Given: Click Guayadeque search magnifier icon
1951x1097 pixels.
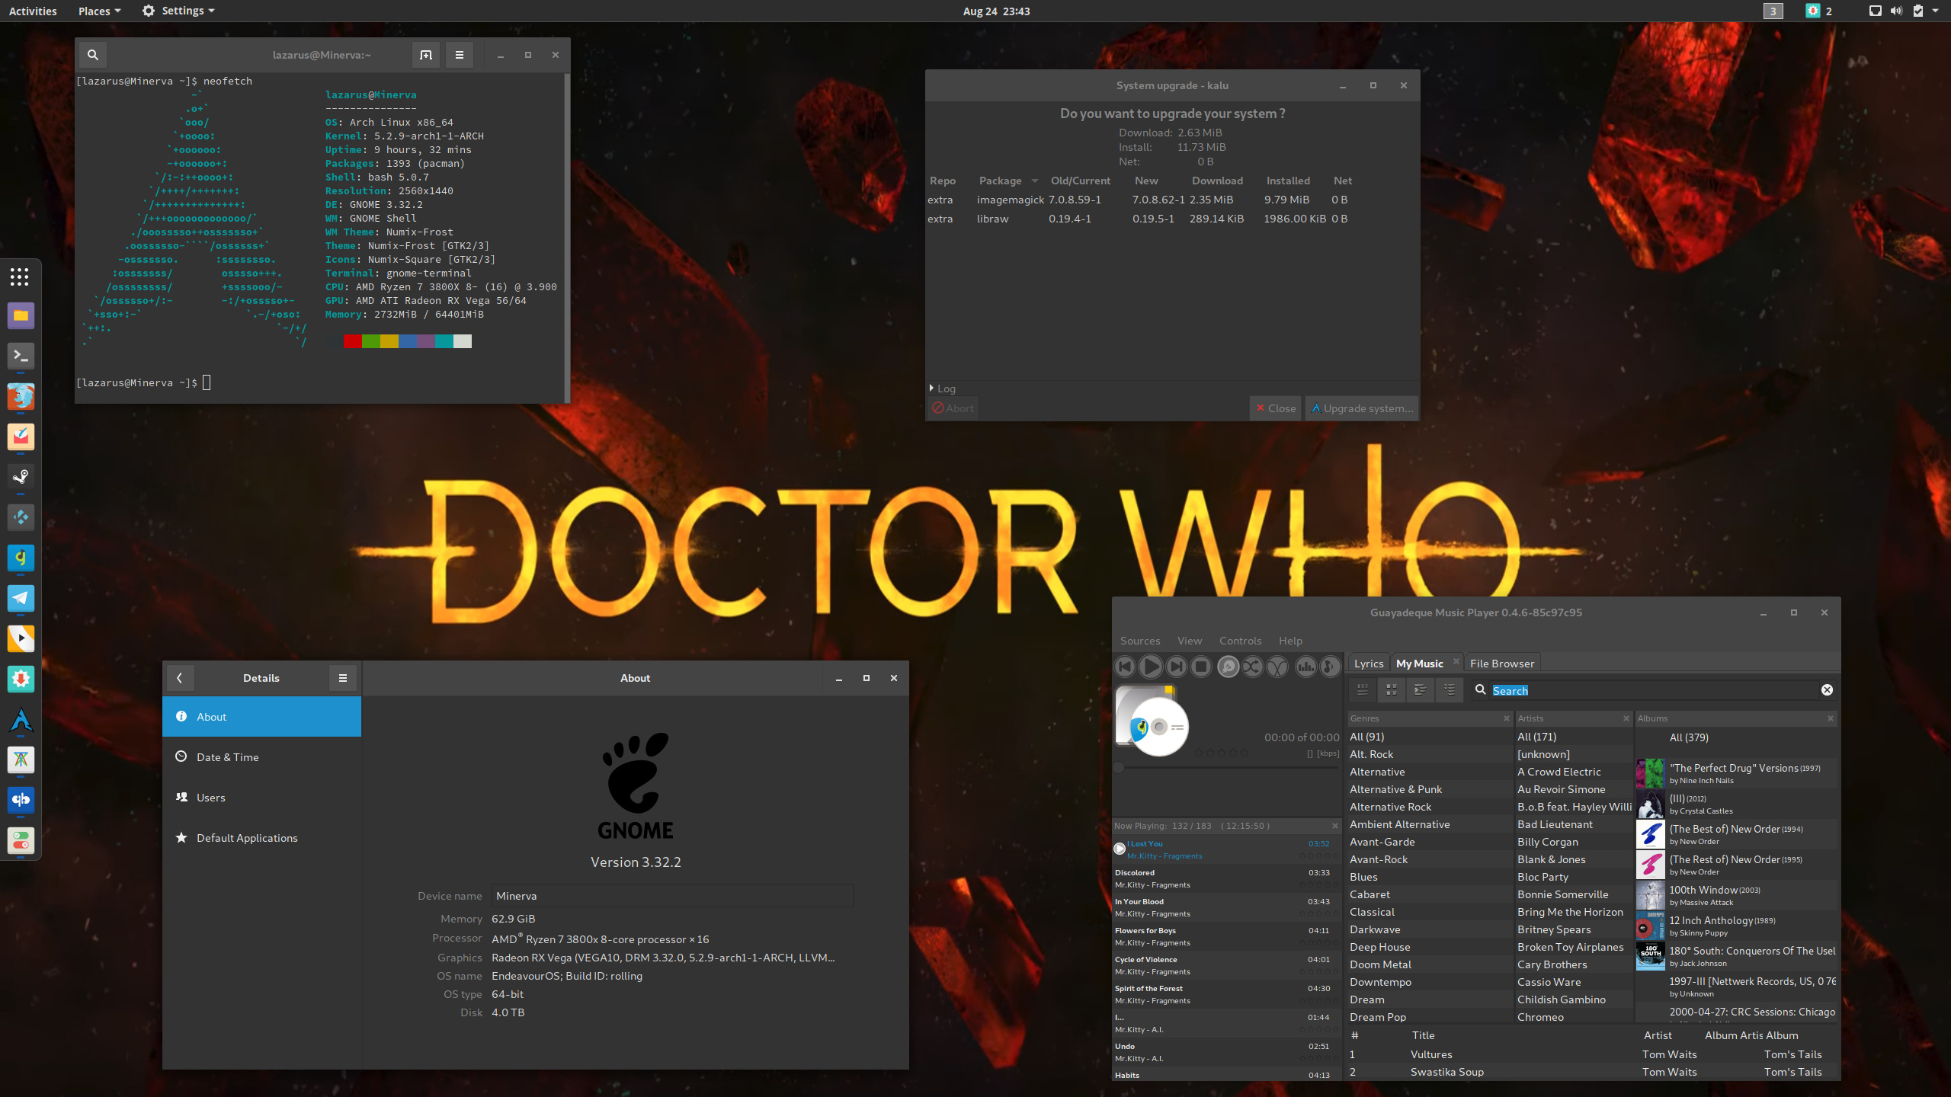Looking at the screenshot, I should 1480,689.
